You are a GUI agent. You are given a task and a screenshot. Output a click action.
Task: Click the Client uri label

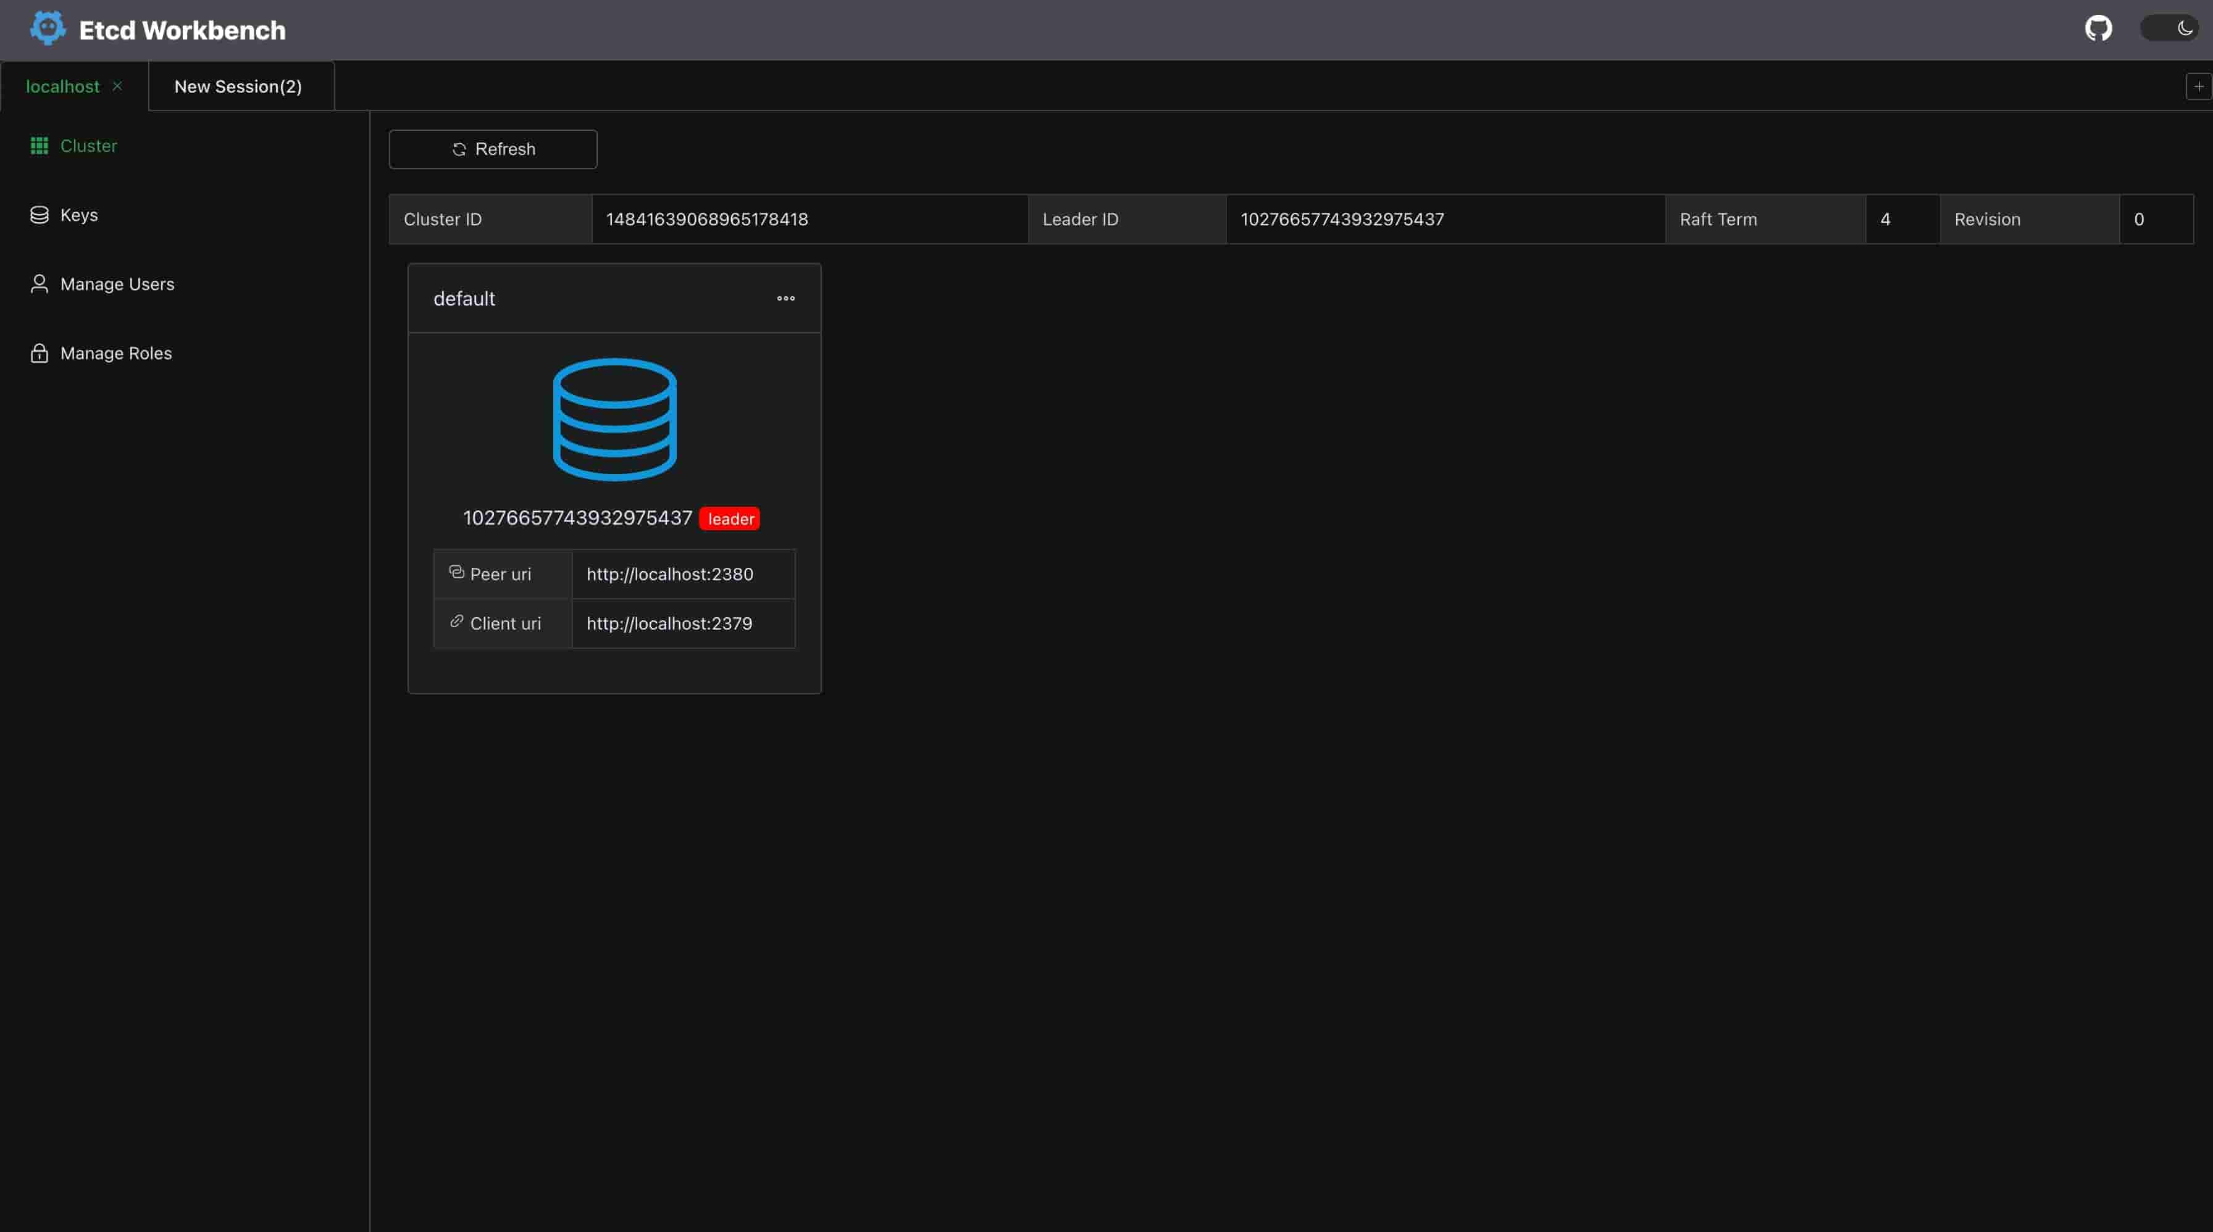[505, 623]
